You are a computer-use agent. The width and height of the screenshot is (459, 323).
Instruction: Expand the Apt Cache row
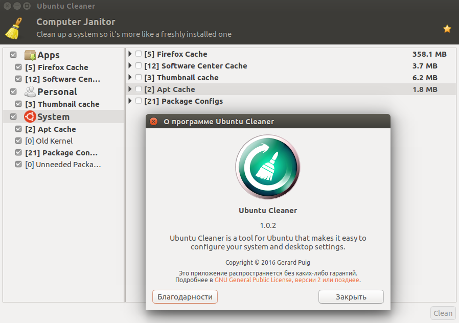[x=130, y=89]
